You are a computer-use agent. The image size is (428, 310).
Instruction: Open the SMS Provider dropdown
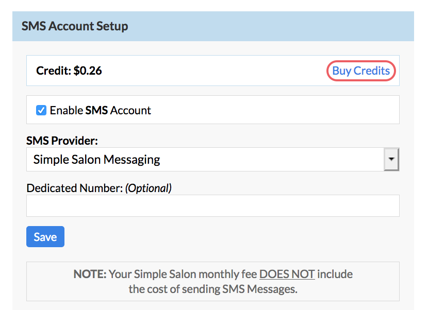click(205, 160)
